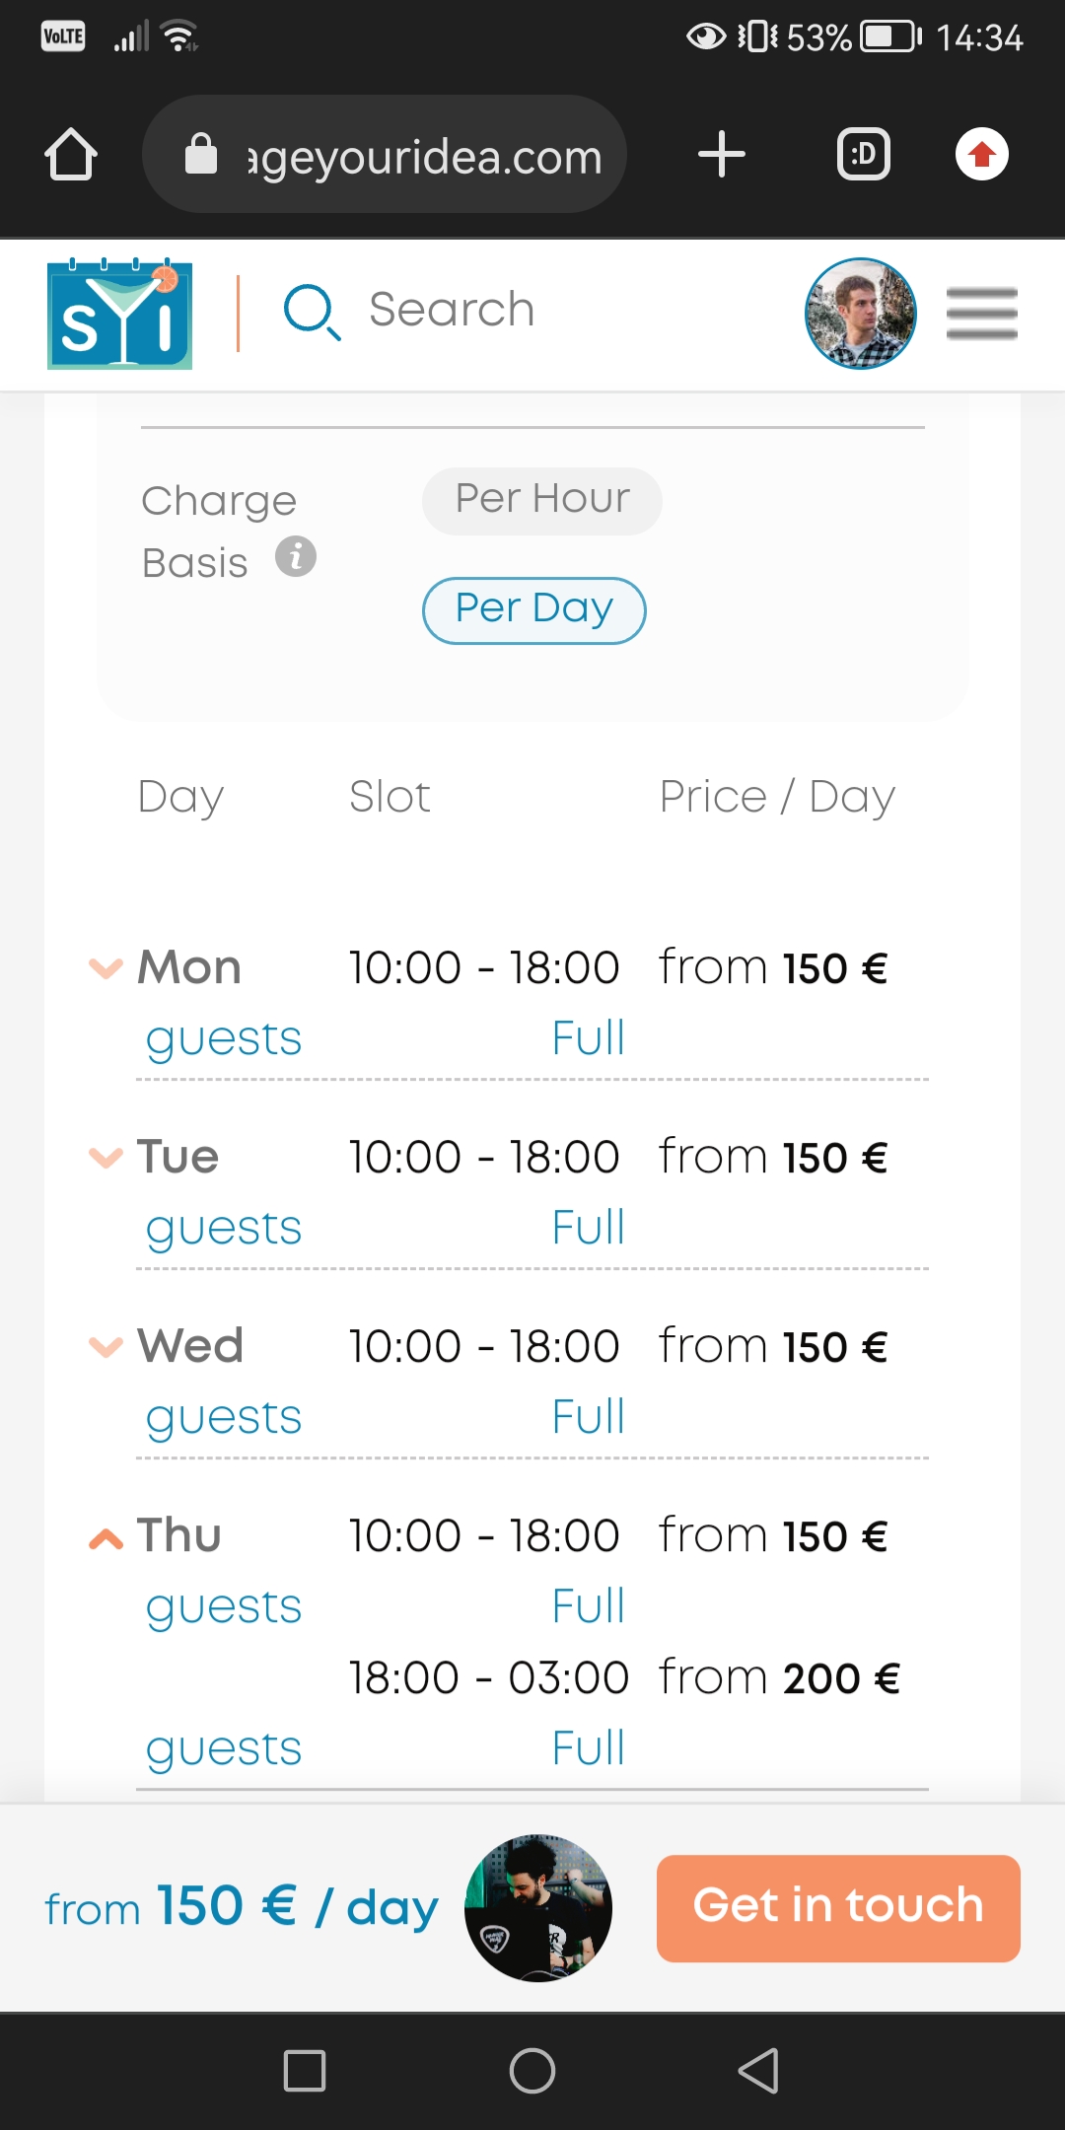Select the Per Hour charge basis

541,500
